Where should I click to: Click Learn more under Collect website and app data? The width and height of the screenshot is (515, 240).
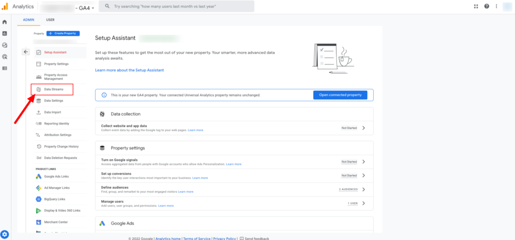click(196, 130)
